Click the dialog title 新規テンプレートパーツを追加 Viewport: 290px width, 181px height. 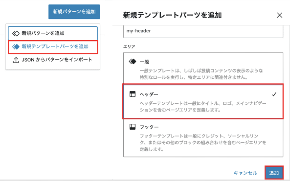[x=172, y=15]
